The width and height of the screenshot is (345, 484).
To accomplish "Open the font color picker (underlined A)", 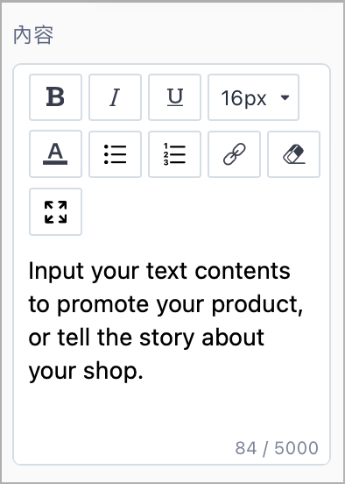I will tap(55, 154).
